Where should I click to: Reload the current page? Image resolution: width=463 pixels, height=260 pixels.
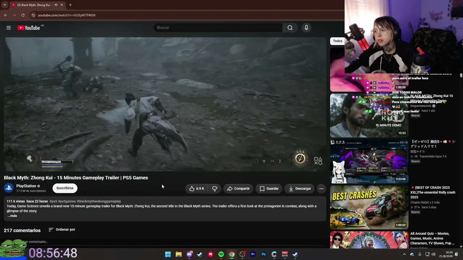click(23, 15)
